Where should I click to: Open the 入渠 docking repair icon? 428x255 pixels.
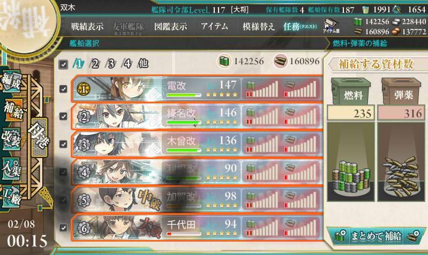coord(11,168)
